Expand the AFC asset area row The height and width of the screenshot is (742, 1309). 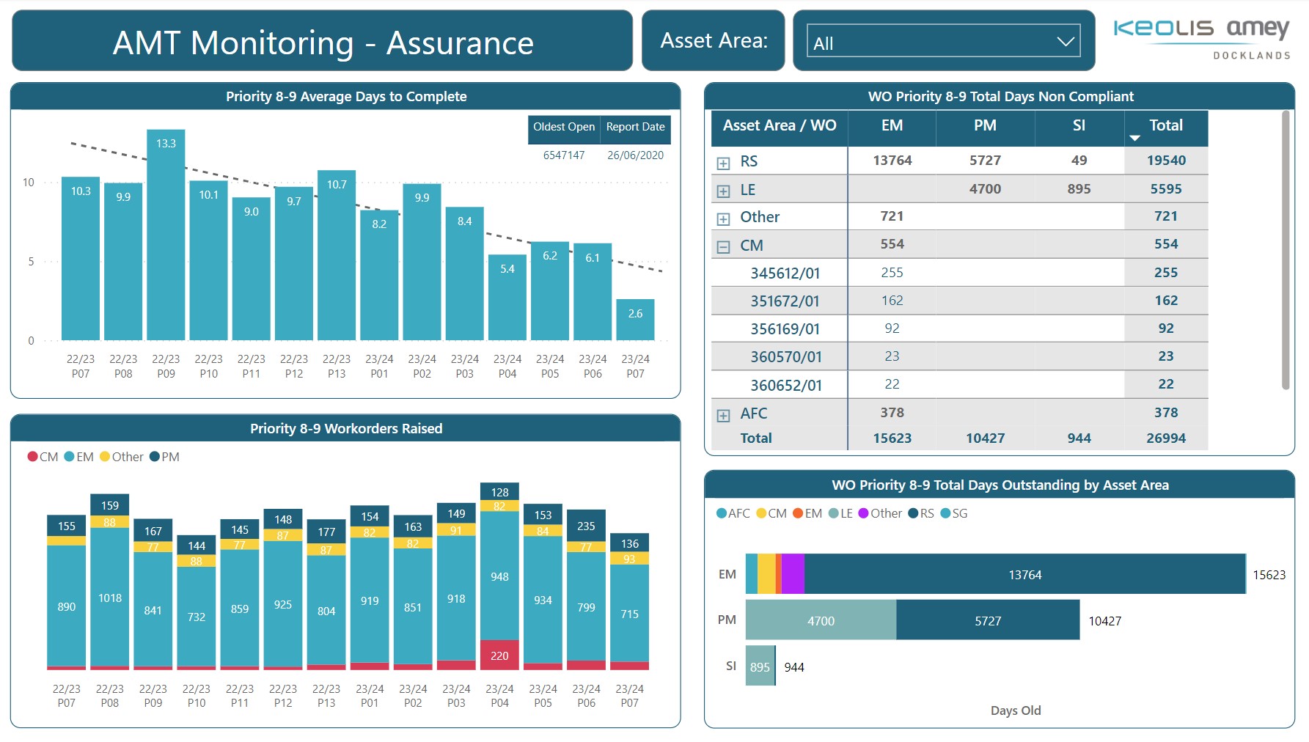(x=723, y=416)
